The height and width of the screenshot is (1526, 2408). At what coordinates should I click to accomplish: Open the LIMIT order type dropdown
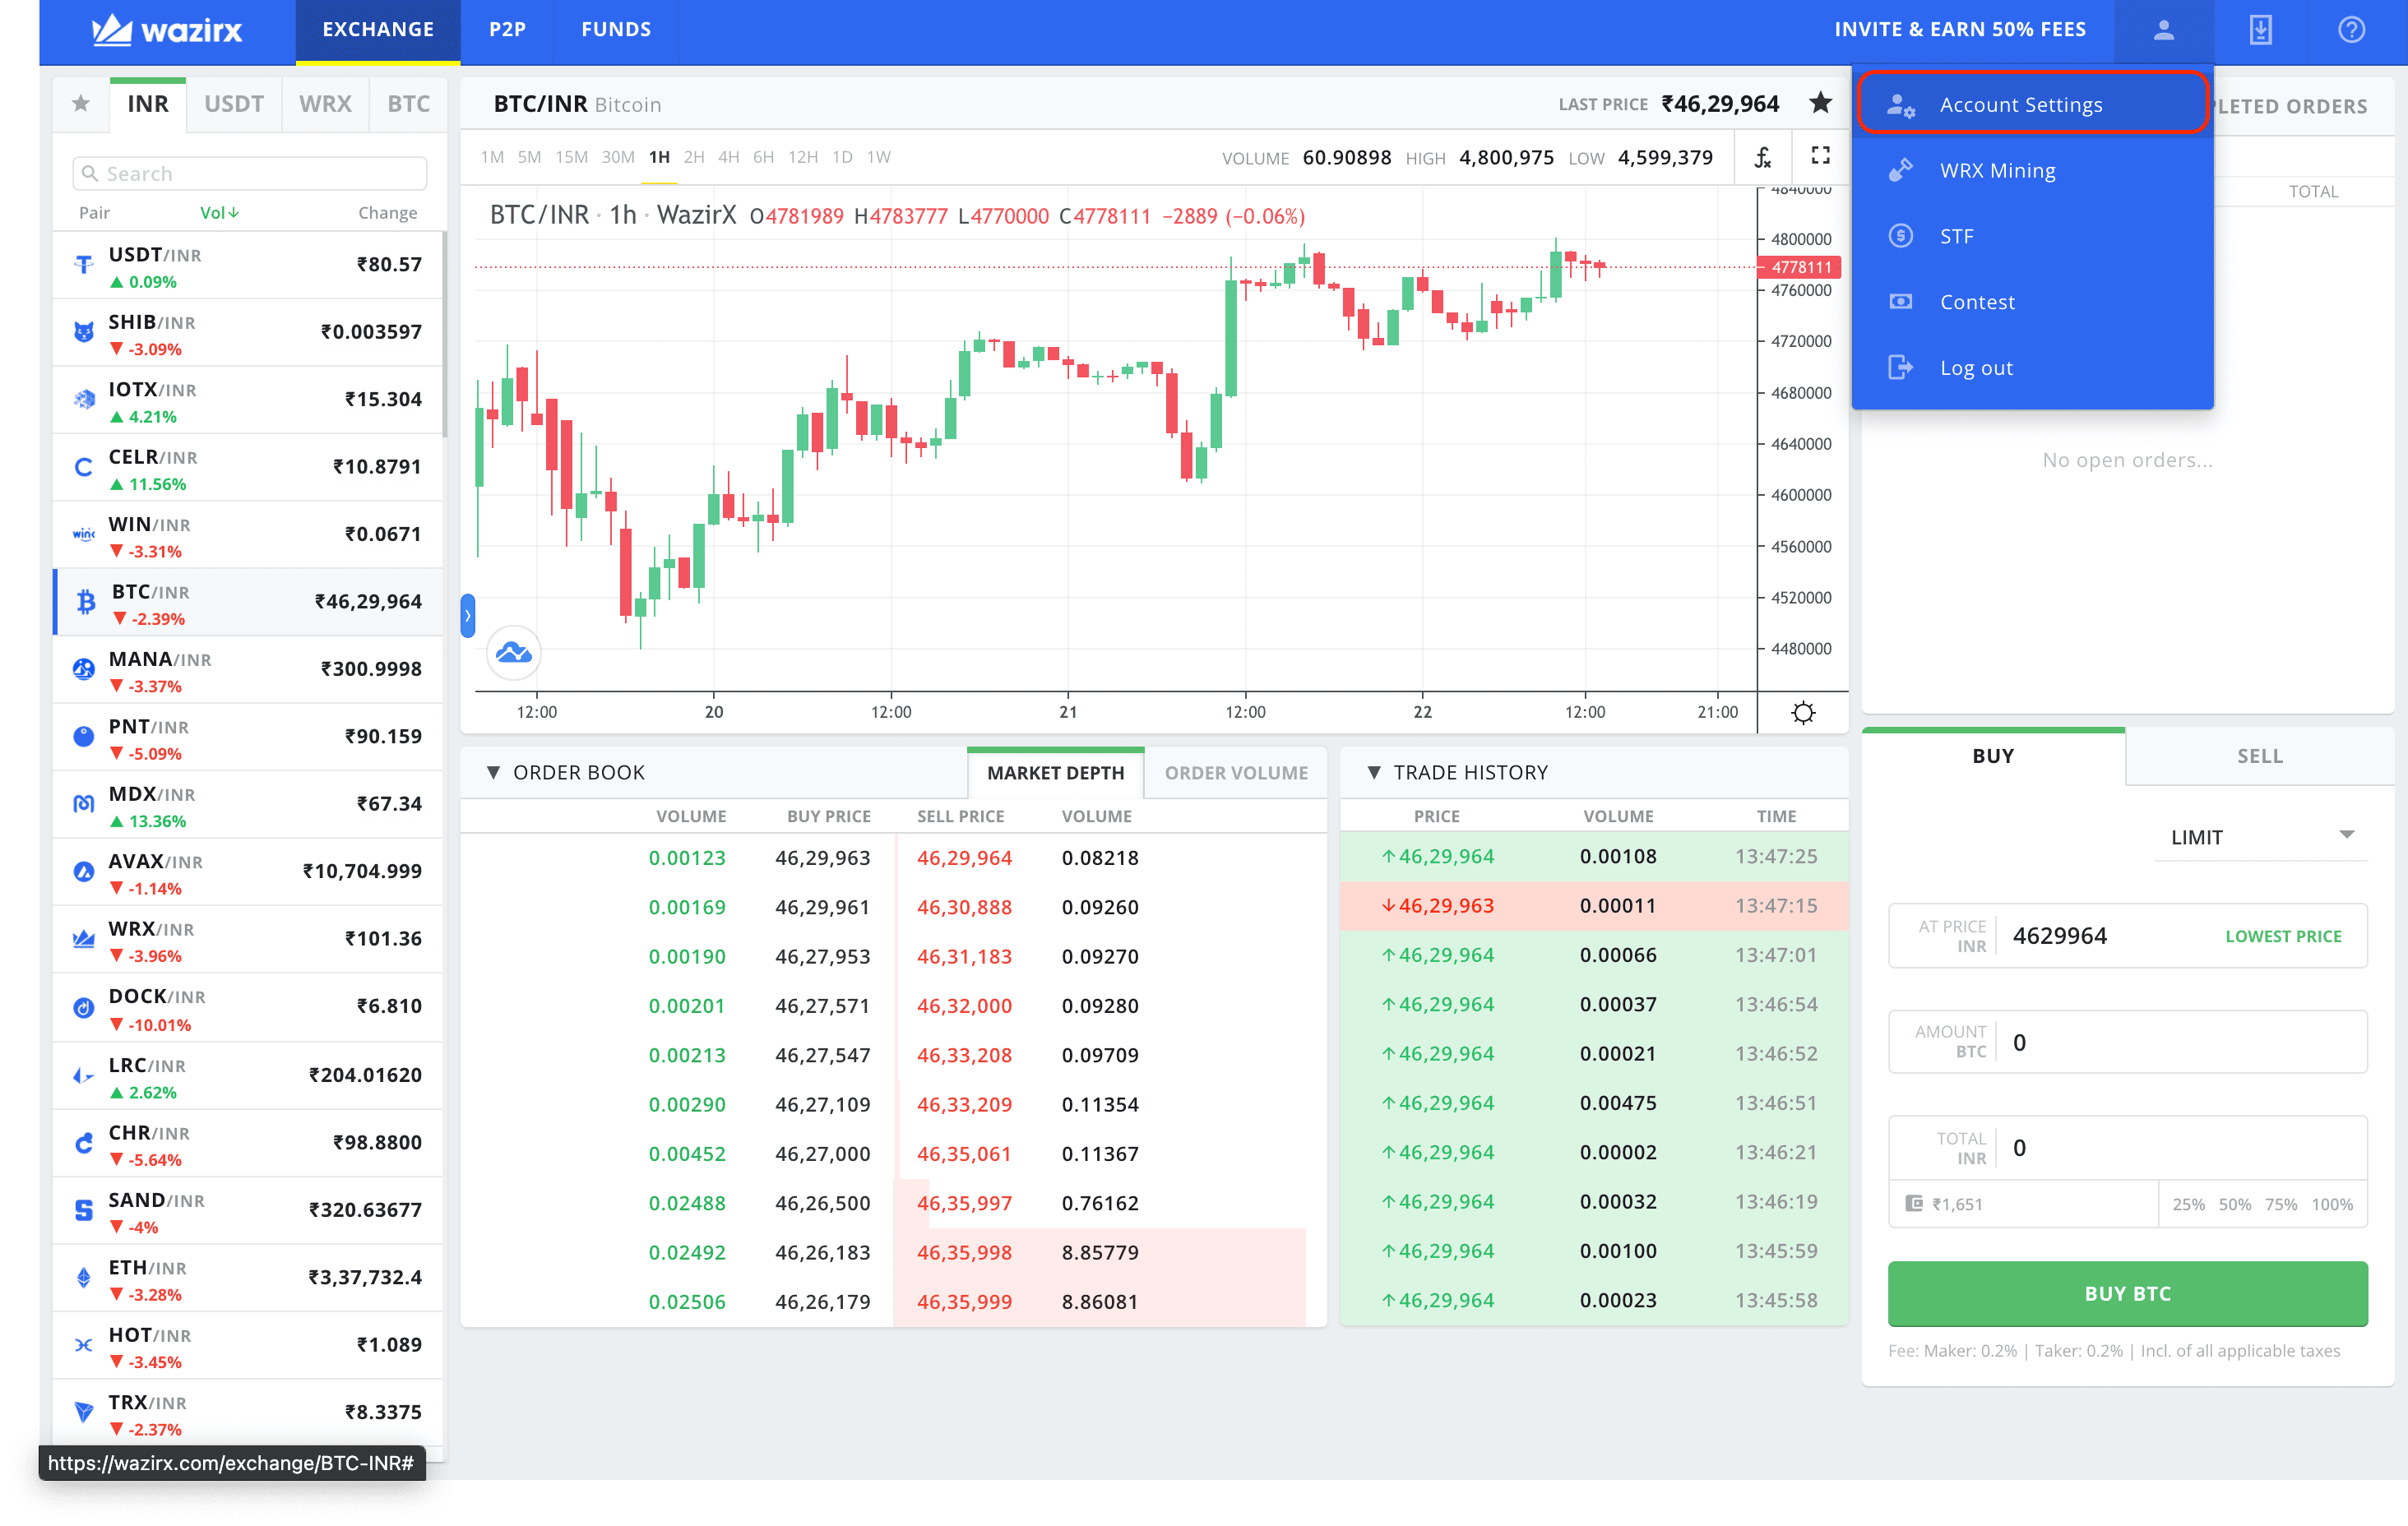coord(2260,837)
